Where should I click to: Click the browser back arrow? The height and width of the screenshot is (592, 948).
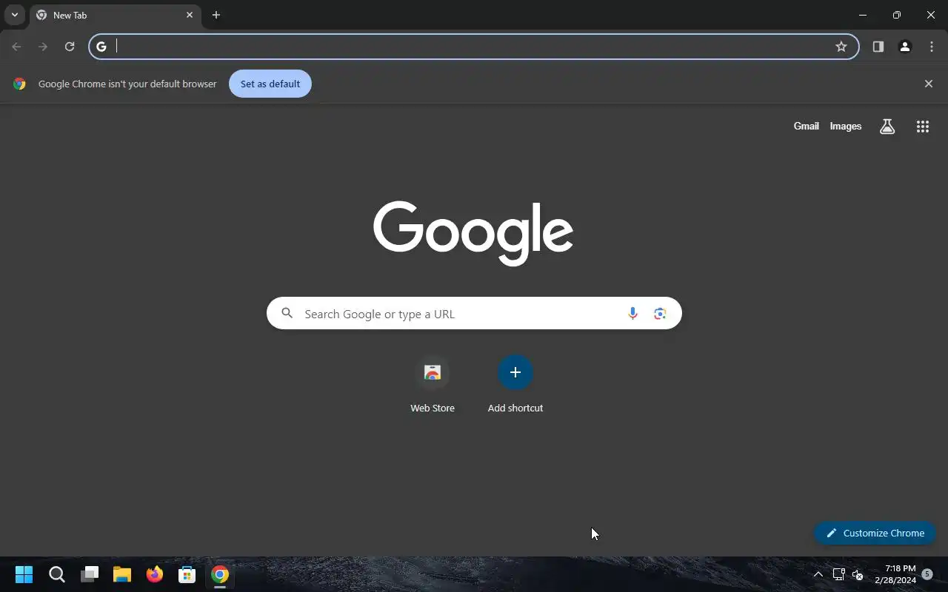[16, 47]
